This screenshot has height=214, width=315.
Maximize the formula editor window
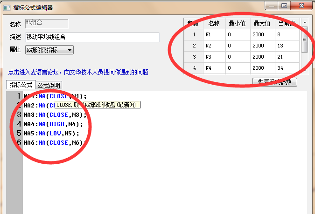[x=284, y=6]
